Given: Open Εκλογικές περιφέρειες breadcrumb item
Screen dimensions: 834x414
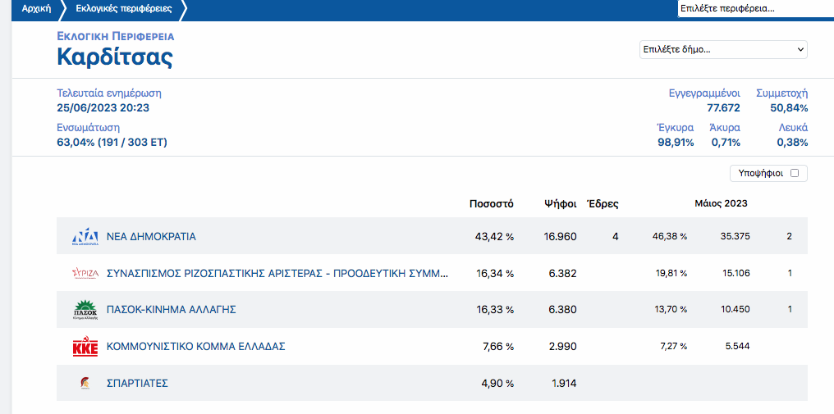Looking at the screenshot, I should pos(123,9).
